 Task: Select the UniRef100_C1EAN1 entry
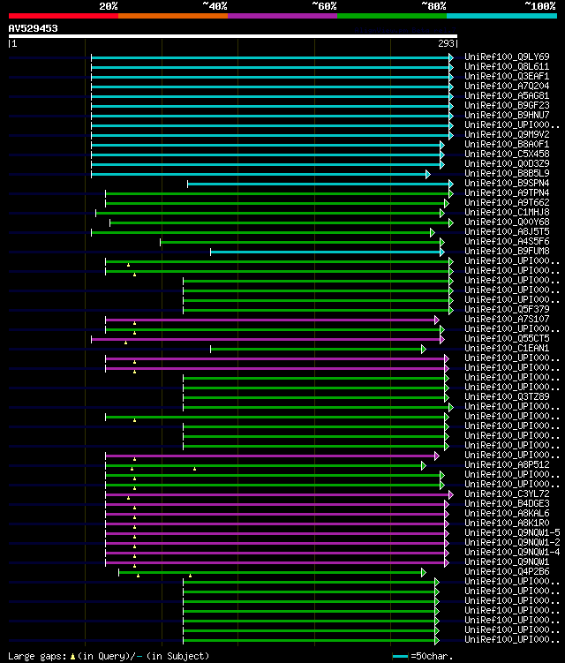click(x=507, y=349)
